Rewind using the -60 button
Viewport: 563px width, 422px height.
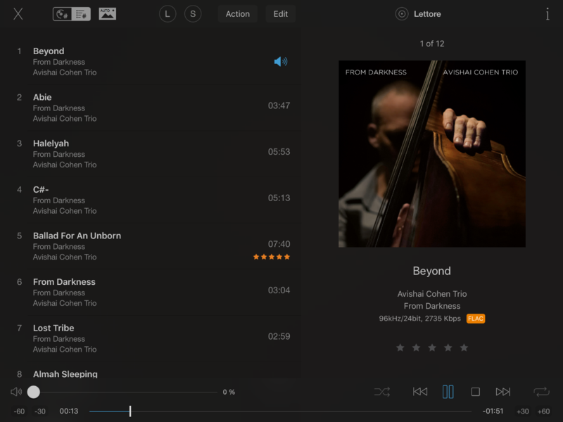click(19, 411)
